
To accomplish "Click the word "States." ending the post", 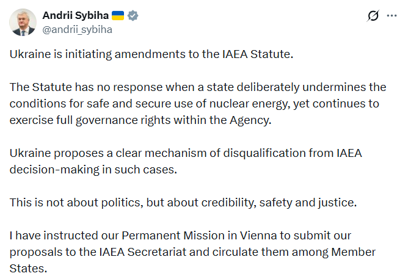I will pos(27,268).
